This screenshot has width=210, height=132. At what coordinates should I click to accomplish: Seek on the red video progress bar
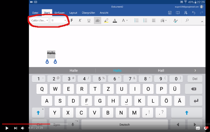coord(26,124)
